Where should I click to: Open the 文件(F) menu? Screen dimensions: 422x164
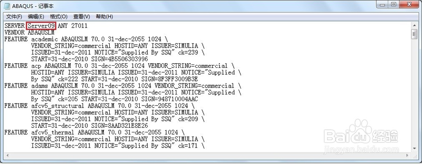14,17
